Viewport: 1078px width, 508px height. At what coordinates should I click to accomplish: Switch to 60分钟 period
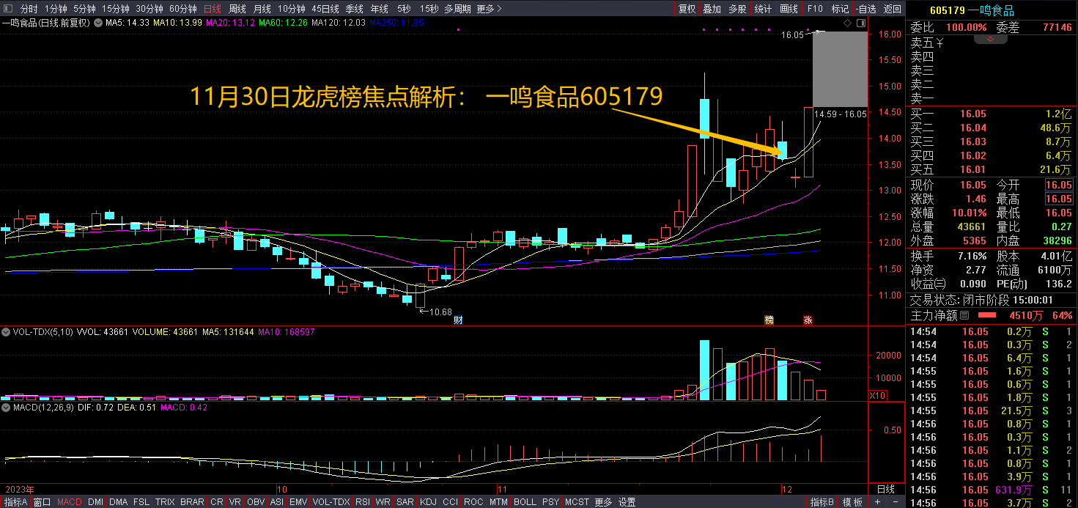pos(183,9)
